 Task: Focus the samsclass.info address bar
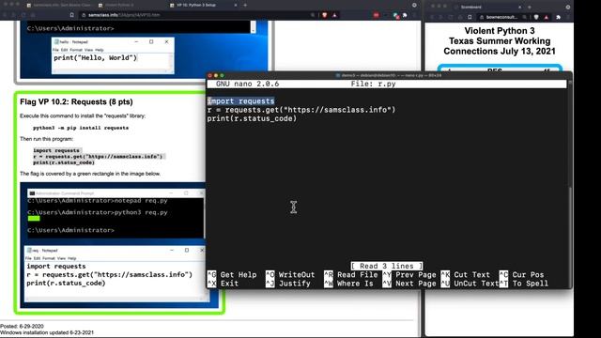point(195,15)
